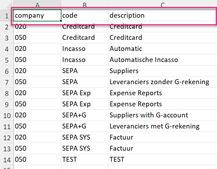
Task: Select header cell 'description' in row 1
Action: 163,15
